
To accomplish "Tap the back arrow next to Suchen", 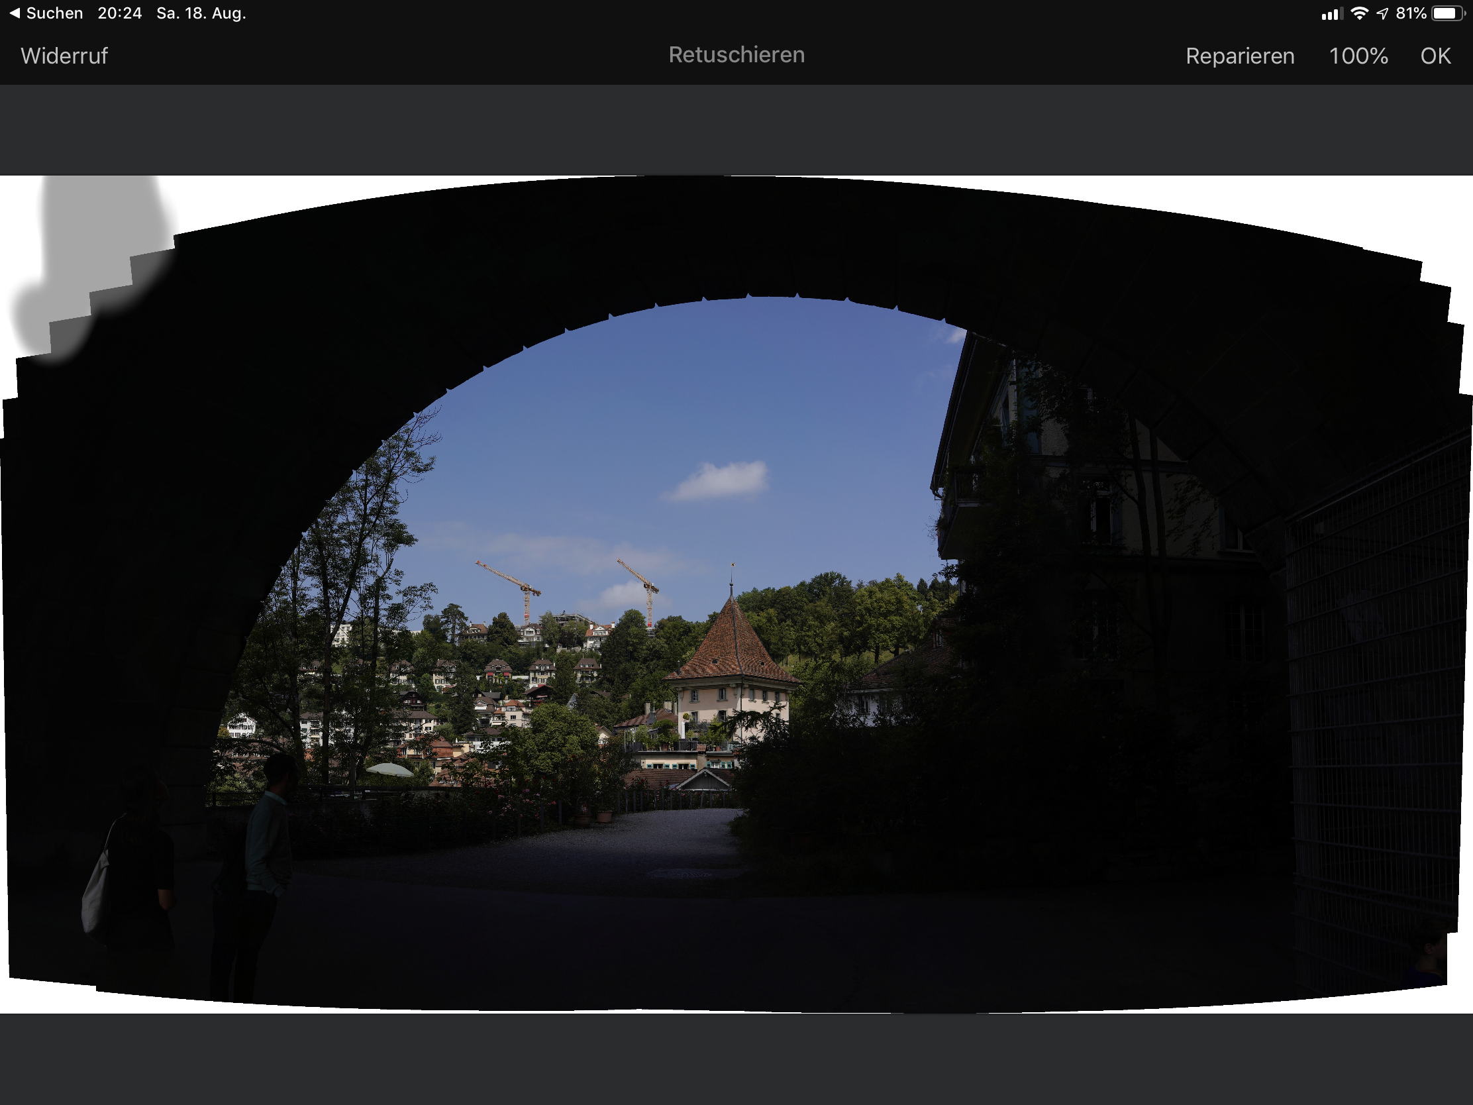I will (14, 13).
